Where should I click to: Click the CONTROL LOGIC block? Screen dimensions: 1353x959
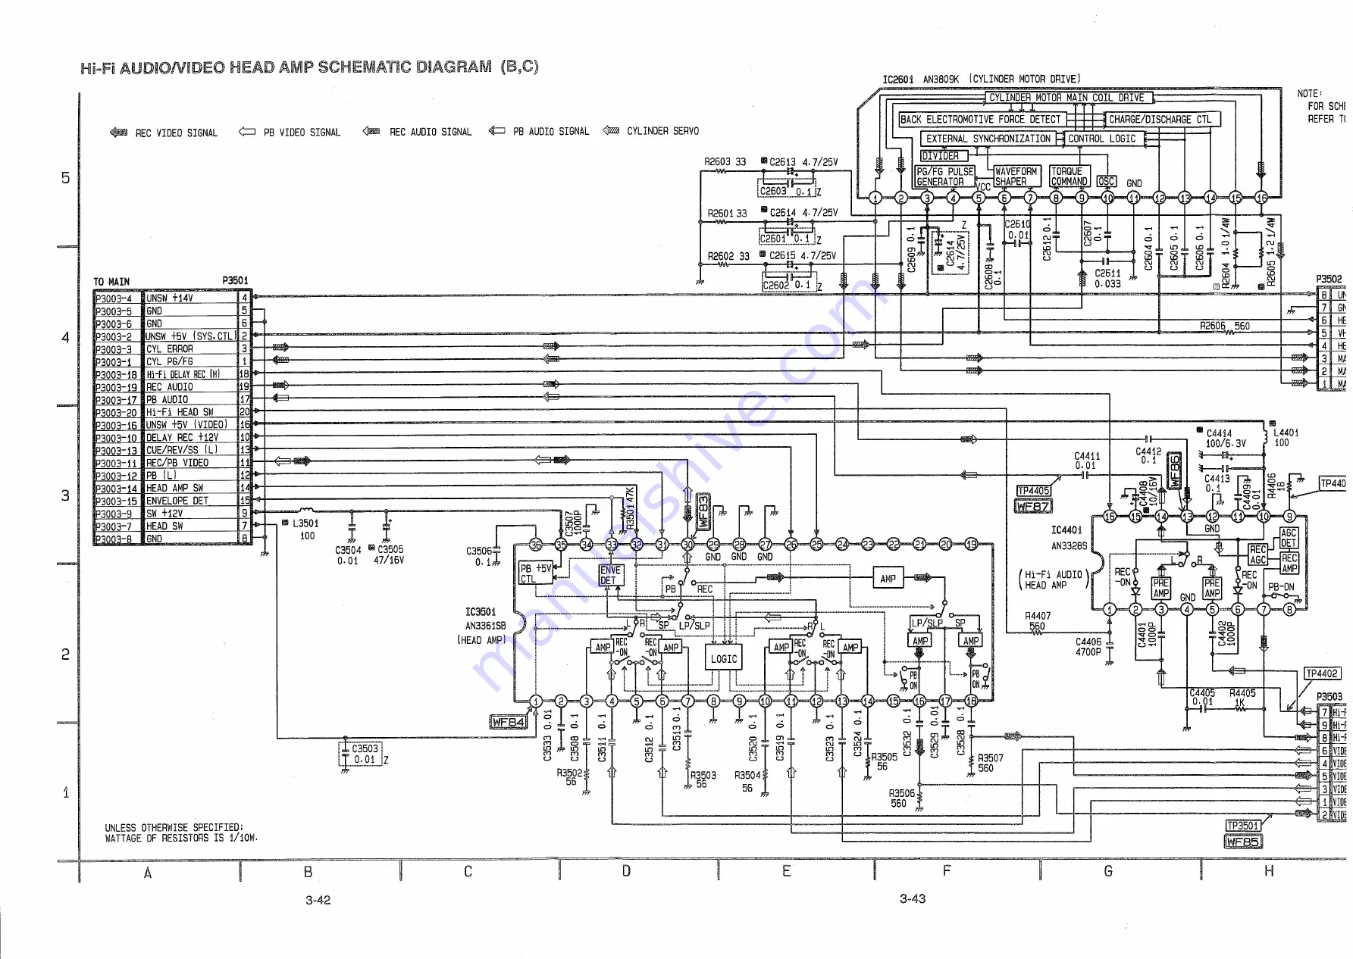tap(1104, 139)
